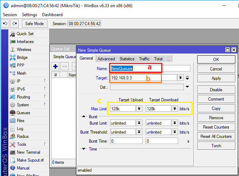239x176 pixels.
Task: Open the Mesh sidebar item
Action: pos(29,73)
